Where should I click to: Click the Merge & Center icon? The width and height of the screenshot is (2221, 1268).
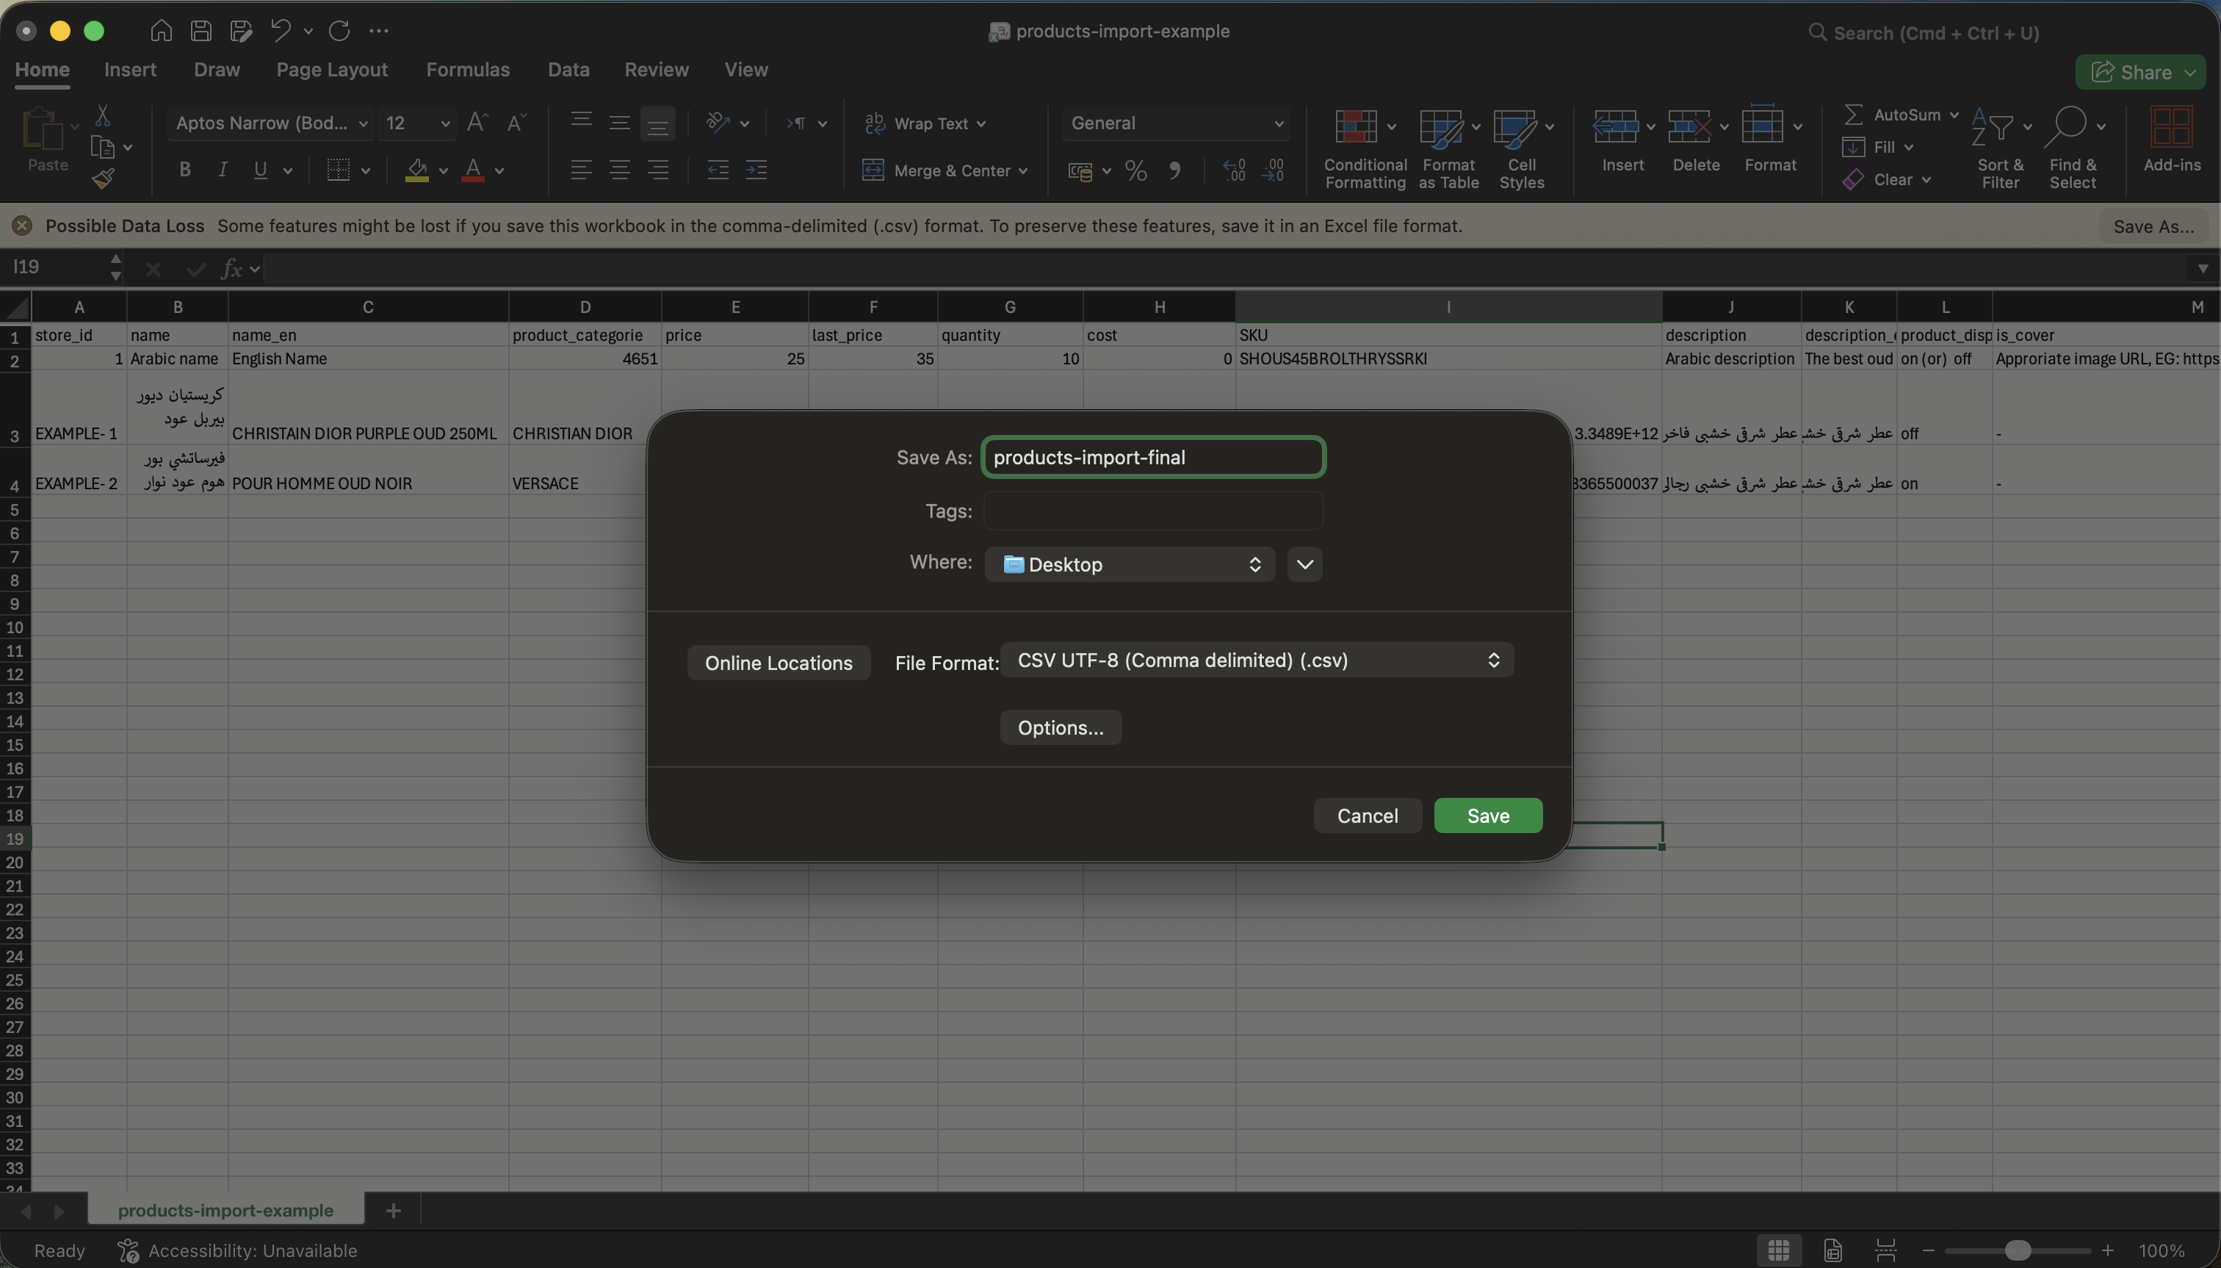[x=873, y=170]
